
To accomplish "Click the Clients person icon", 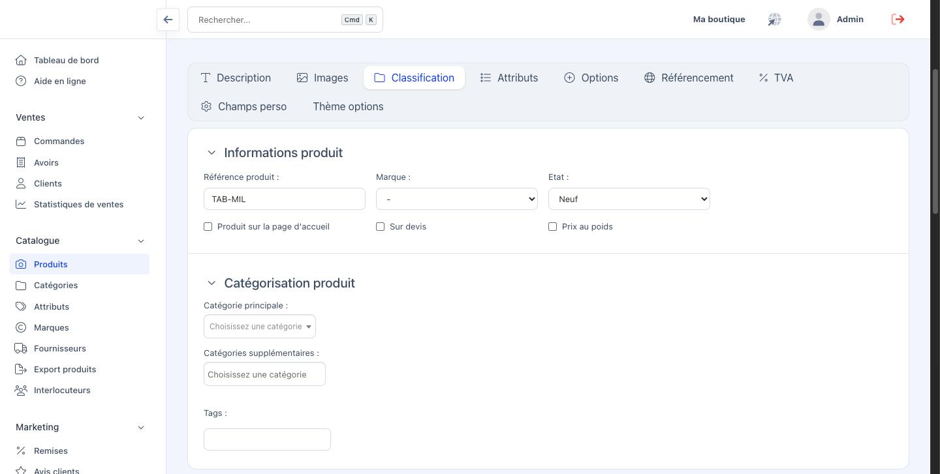I will point(21,183).
